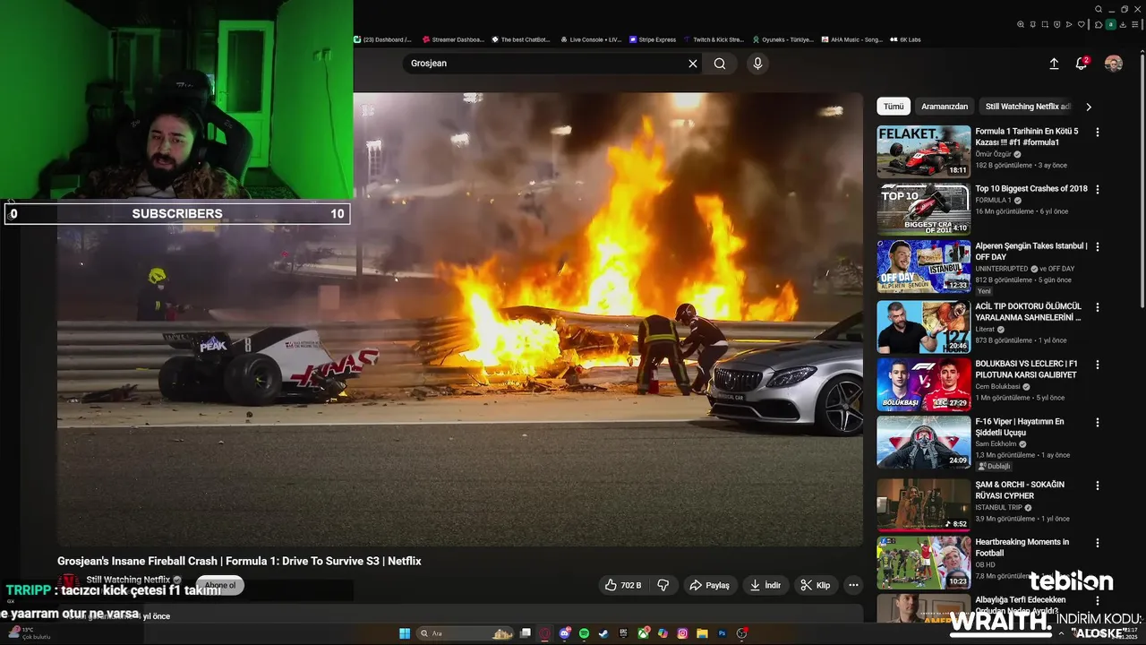Start voice search with the microphone
The height and width of the screenshot is (645, 1146).
click(x=757, y=64)
